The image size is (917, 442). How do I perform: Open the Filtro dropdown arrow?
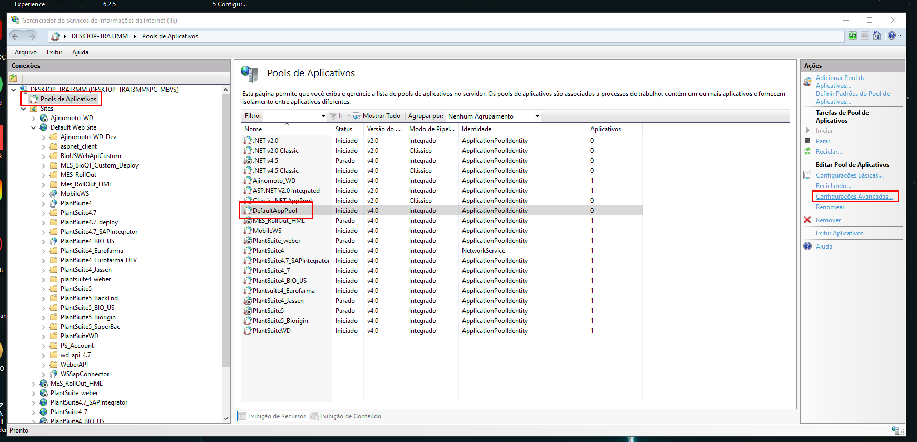point(323,116)
